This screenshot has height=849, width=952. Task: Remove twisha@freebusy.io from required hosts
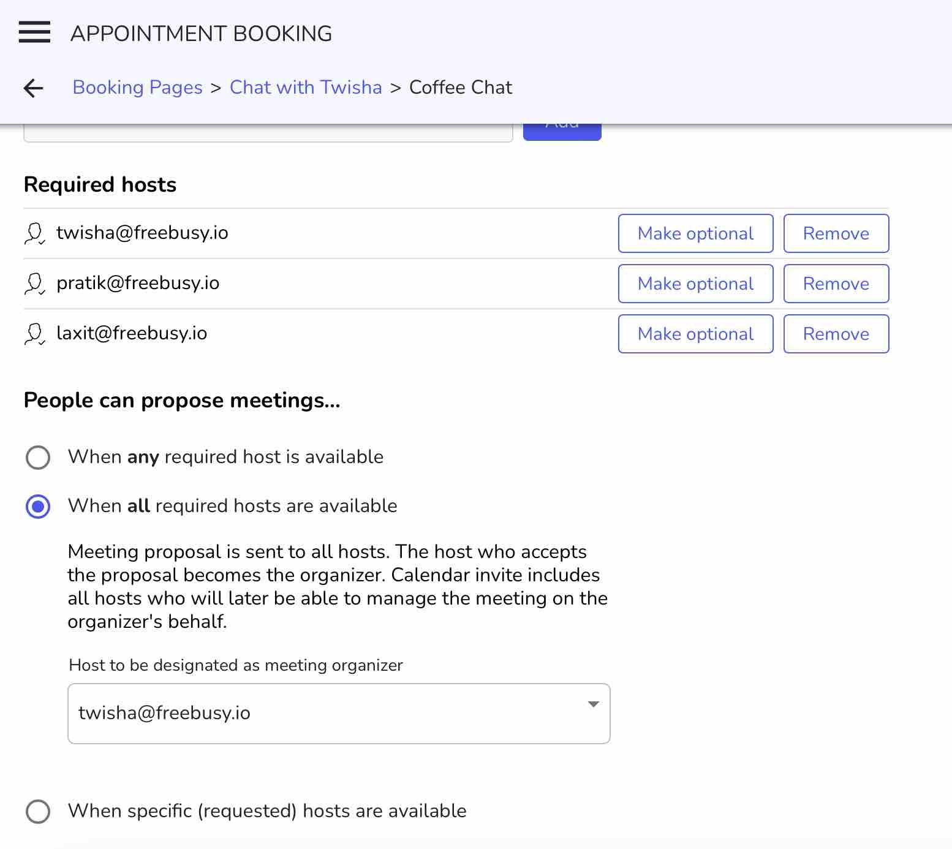tap(836, 233)
